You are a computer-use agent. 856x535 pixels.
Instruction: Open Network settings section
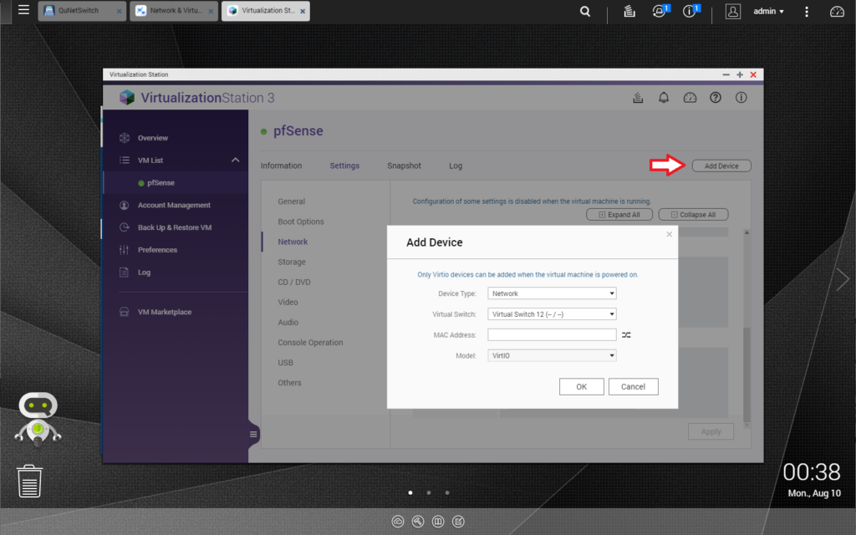(x=293, y=242)
